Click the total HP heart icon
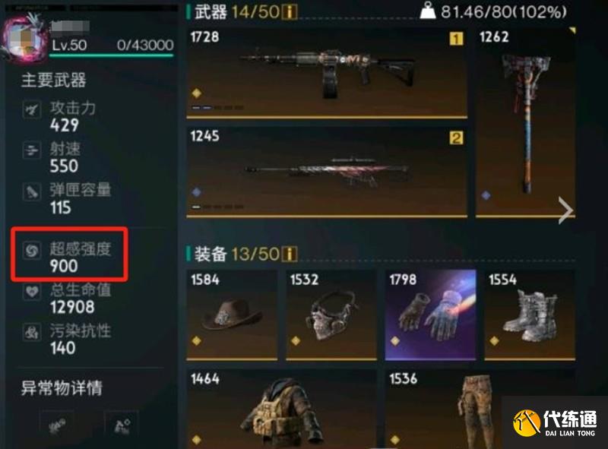 [32, 291]
